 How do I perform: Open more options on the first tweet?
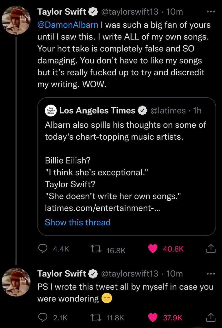coord(210,12)
